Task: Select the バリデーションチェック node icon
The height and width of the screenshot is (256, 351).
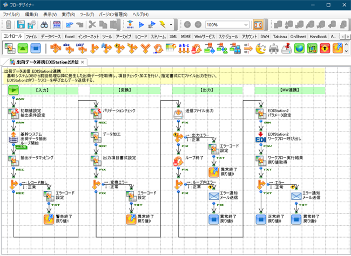Action: point(96,114)
